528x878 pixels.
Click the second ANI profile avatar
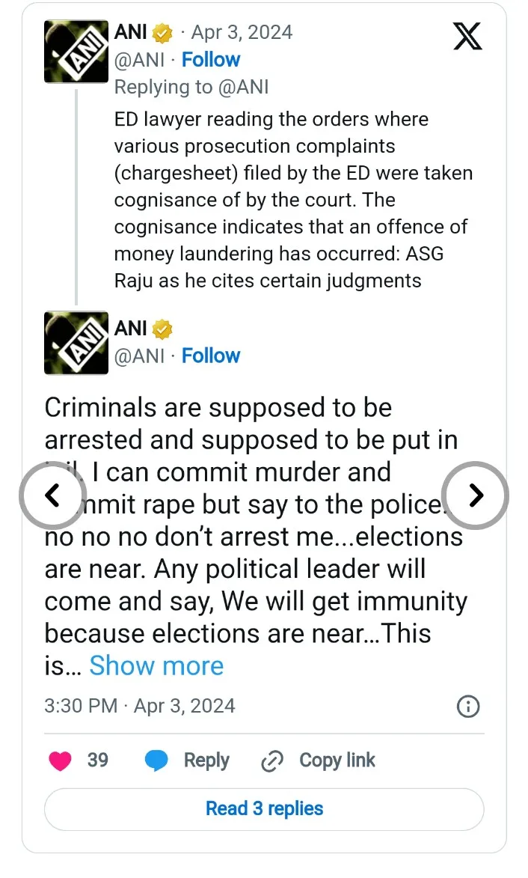[x=76, y=343]
